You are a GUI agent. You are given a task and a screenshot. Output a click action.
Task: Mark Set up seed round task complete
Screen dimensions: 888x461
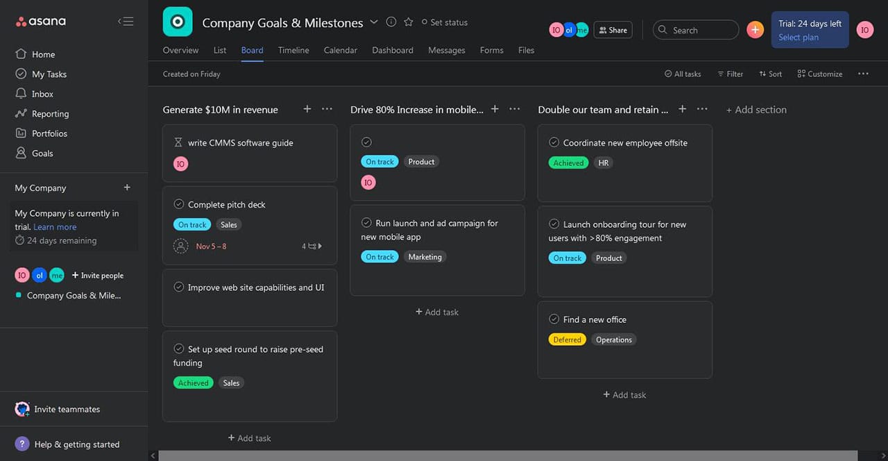pos(178,349)
